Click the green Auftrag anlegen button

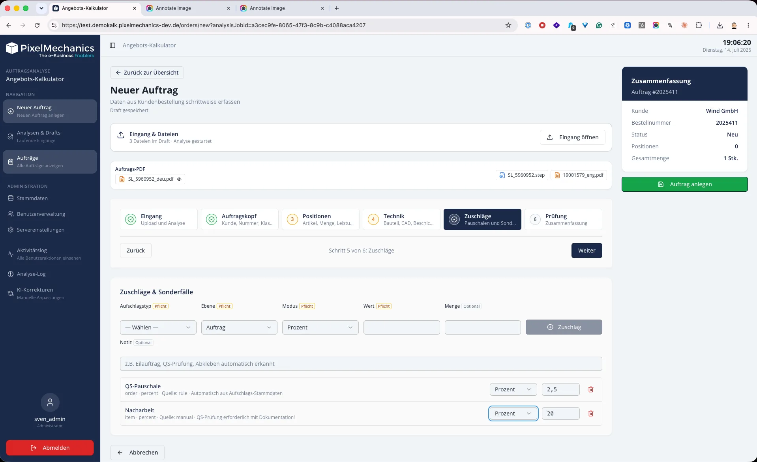pyautogui.click(x=684, y=184)
